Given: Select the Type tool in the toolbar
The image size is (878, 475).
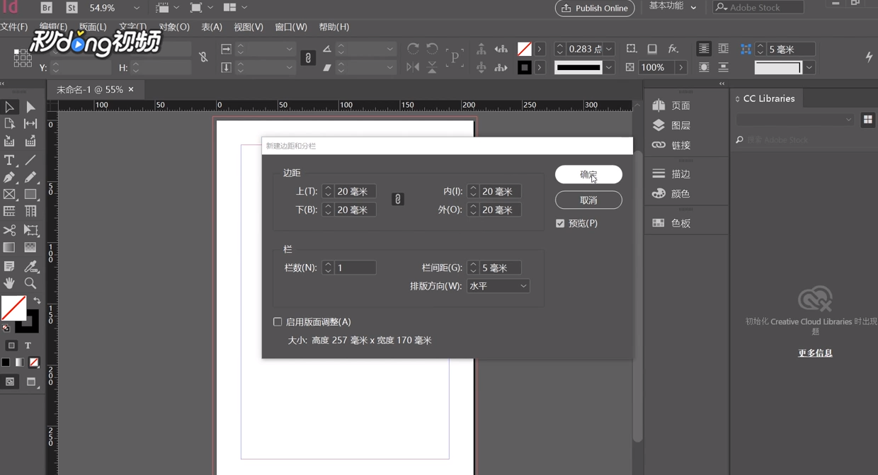Looking at the screenshot, I should pyautogui.click(x=9, y=160).
